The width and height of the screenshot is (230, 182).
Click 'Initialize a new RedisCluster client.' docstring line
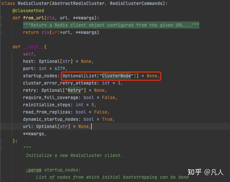(74, 155)
